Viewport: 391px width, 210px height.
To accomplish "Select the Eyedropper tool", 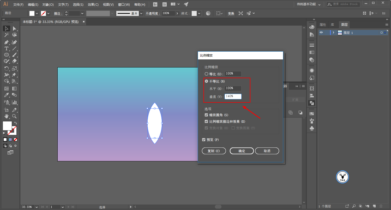I will [x=7, y=95].
